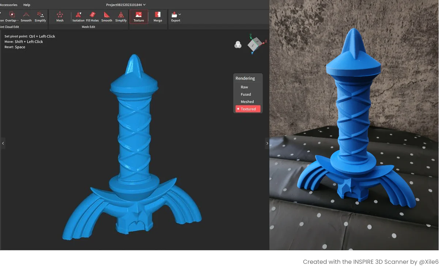
Task: Apply Smooth in the Mesh Edit group
Action: [x=107, y=16]
